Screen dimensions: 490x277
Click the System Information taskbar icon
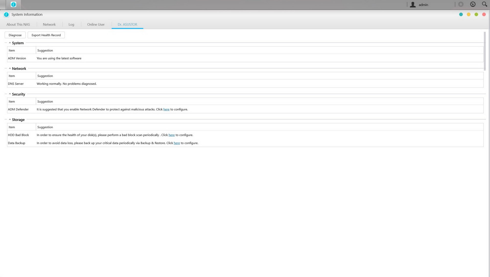coord(13,4)
